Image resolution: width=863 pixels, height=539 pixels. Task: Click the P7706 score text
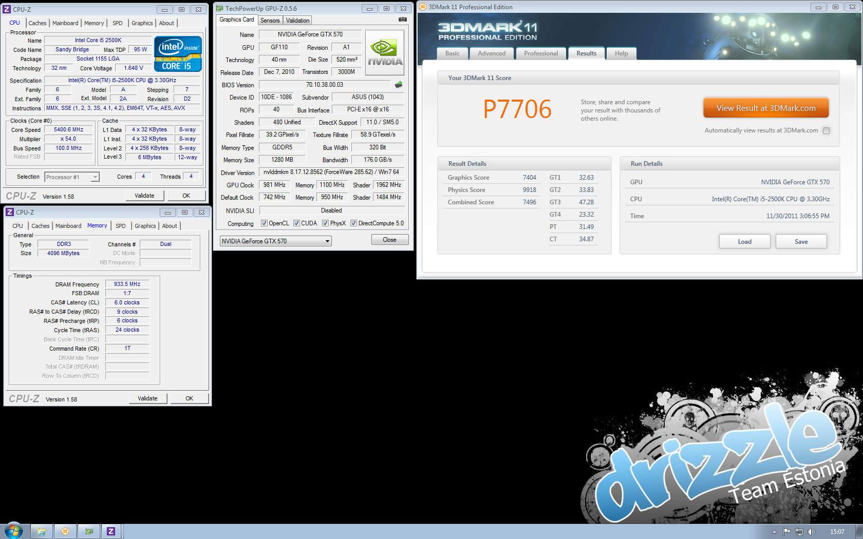pyautogui.click(x=517, y=109)
